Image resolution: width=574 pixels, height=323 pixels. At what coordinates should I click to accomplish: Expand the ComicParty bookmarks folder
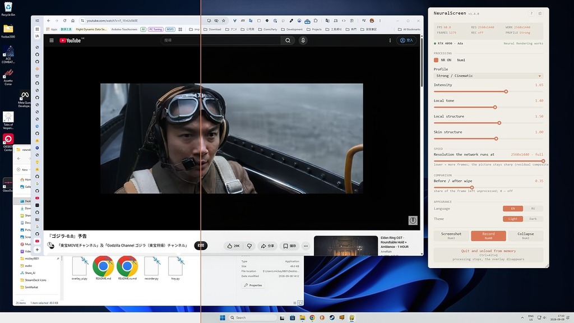(267, 29)
